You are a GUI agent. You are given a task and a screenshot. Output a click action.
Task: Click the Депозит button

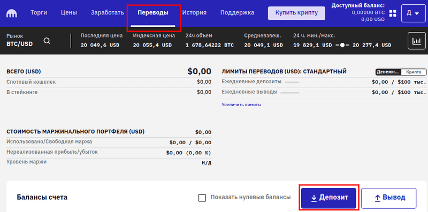tap(329, 198)
